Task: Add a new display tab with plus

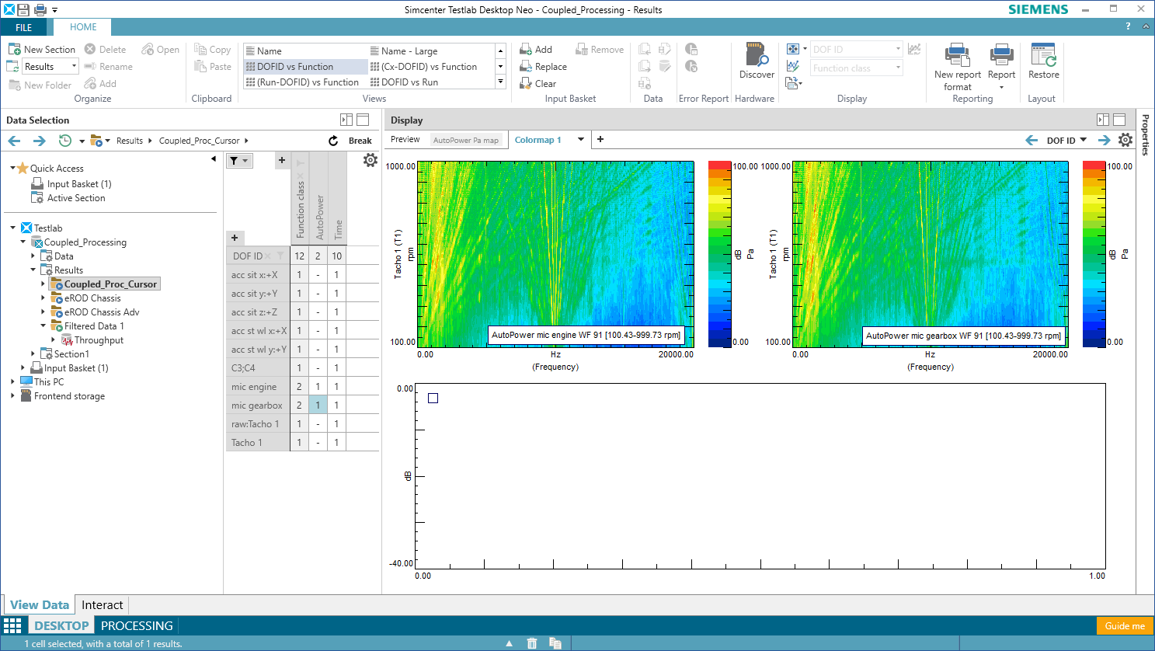Action: (600, 140)
